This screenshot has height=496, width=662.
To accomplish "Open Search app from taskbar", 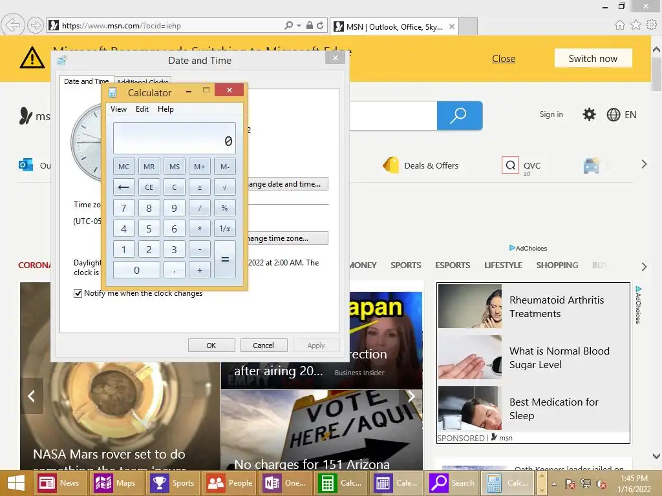I will point(453,483).
